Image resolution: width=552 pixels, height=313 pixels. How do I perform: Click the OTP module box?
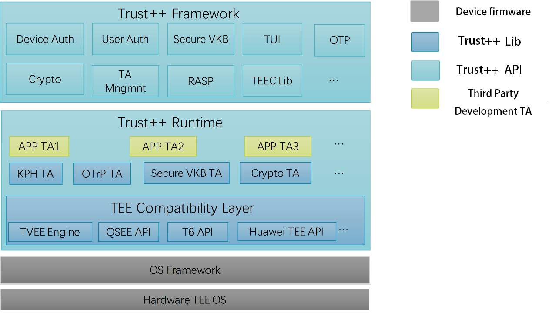click(x=339, y=40)
